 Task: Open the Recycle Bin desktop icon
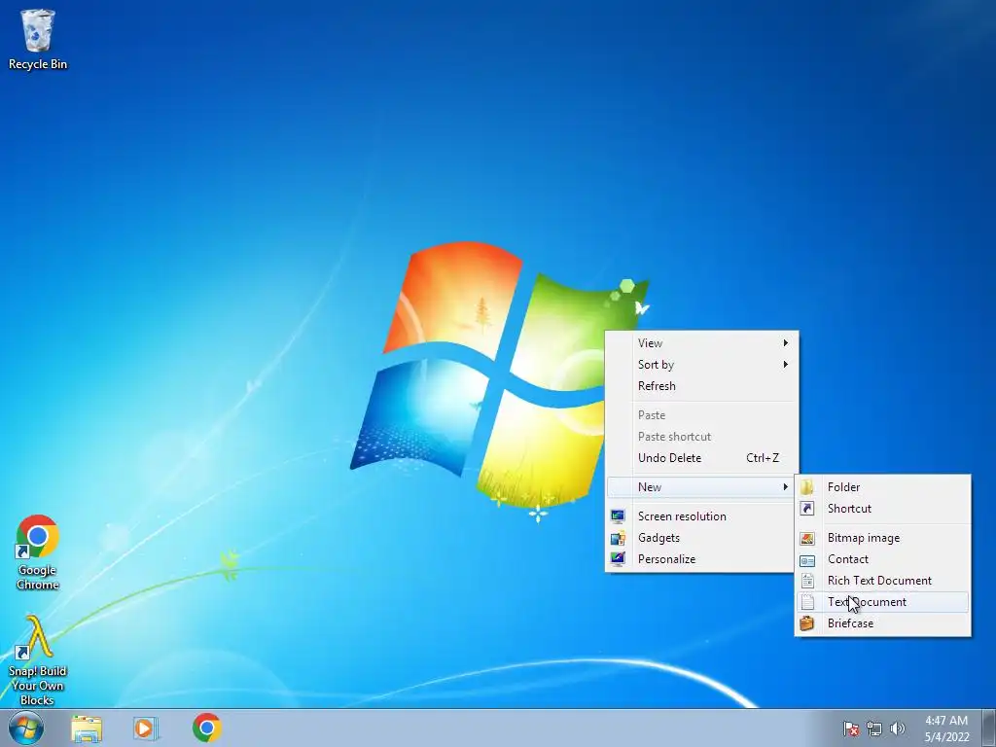[x=38, y=39]
